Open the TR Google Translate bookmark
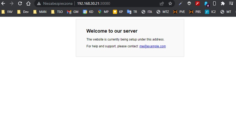The image size is (236, 131). pos(132,12)
